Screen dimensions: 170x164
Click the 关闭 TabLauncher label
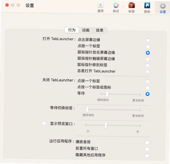point(59,80)
